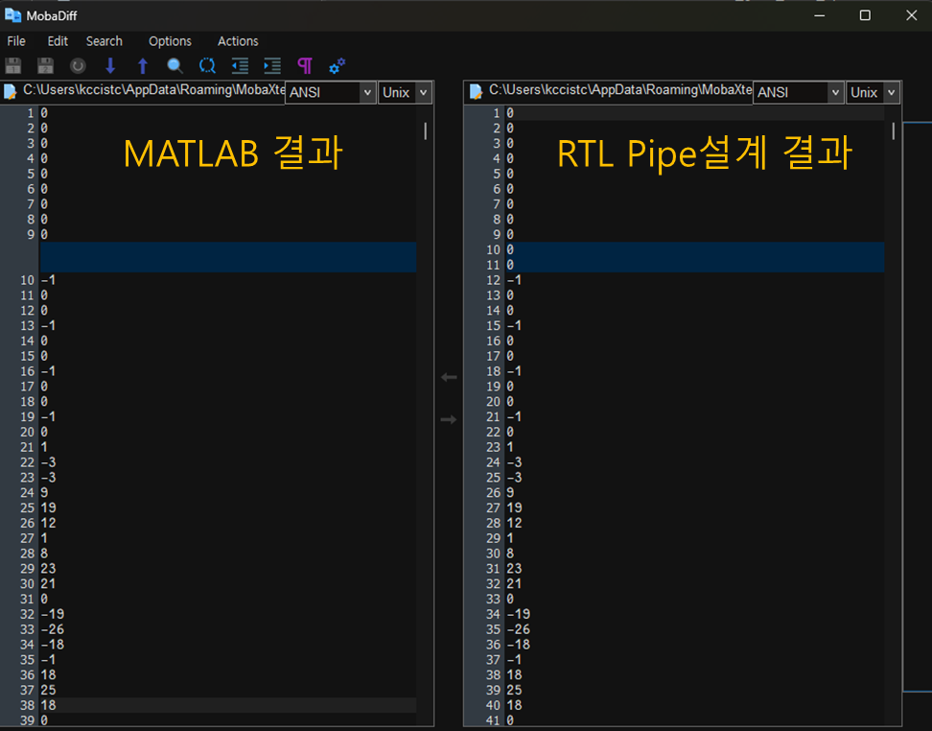Expand the left pane Unix line-ending dropdown
This screenshot has width=932, height=731.
point(424,93)
